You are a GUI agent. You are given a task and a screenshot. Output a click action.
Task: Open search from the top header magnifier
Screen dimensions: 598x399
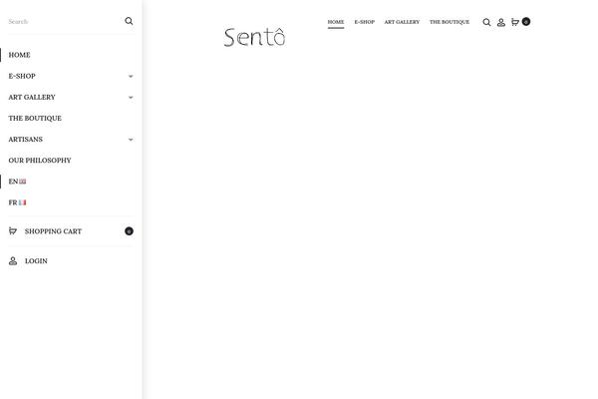click(486, 22)
